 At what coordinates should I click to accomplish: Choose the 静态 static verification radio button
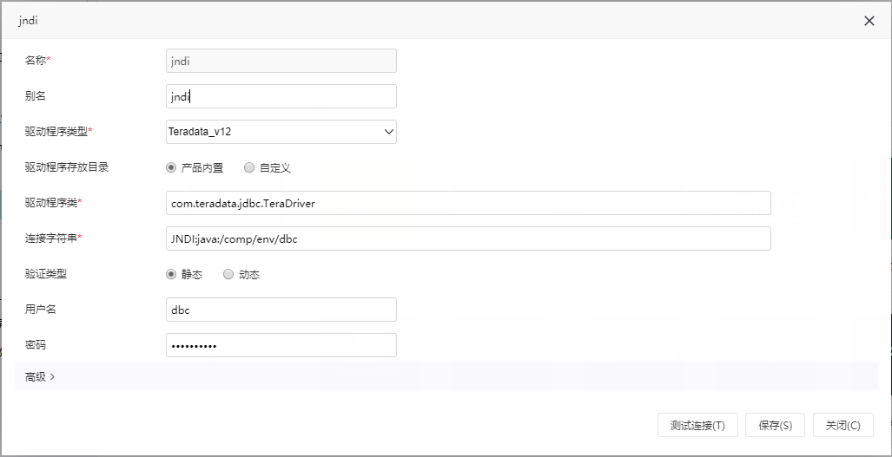pos(170,274)
